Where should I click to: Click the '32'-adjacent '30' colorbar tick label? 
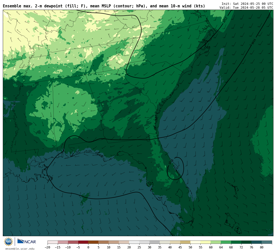149,247
